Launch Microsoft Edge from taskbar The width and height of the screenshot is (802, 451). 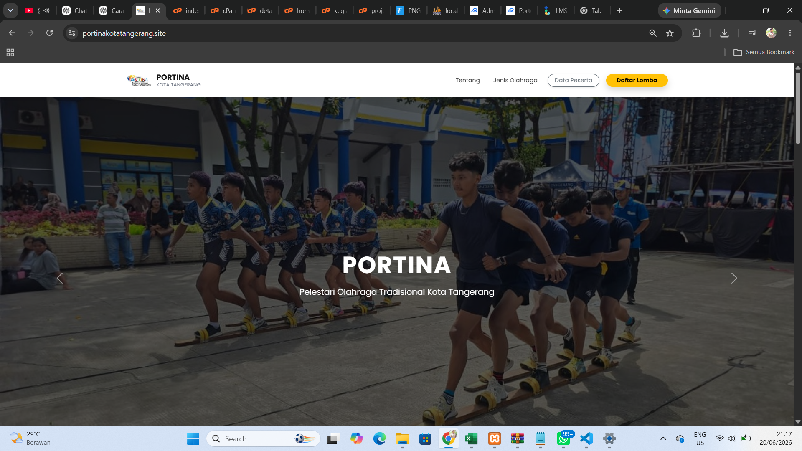coord(379,438)
